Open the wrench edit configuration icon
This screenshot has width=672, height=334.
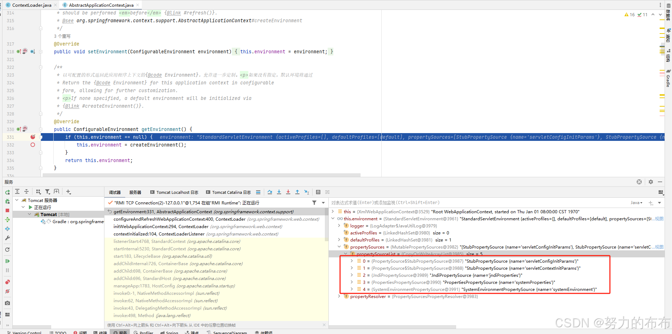tap(7, 238)
